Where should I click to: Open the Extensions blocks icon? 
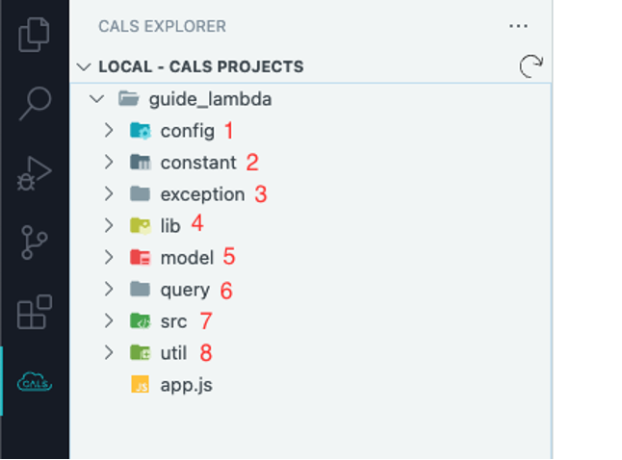tap(35, 314)
